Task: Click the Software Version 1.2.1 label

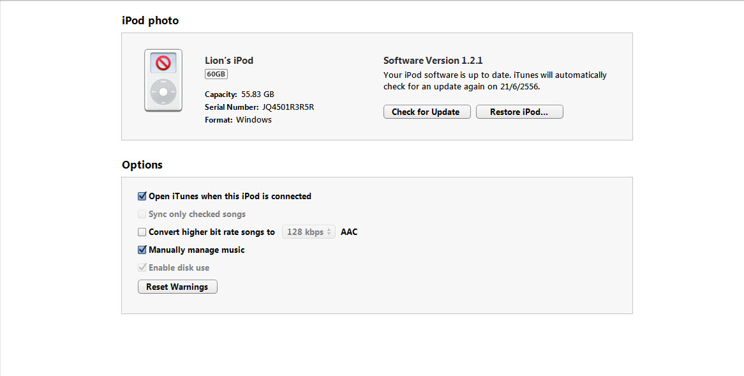Action: coord(433,61)
